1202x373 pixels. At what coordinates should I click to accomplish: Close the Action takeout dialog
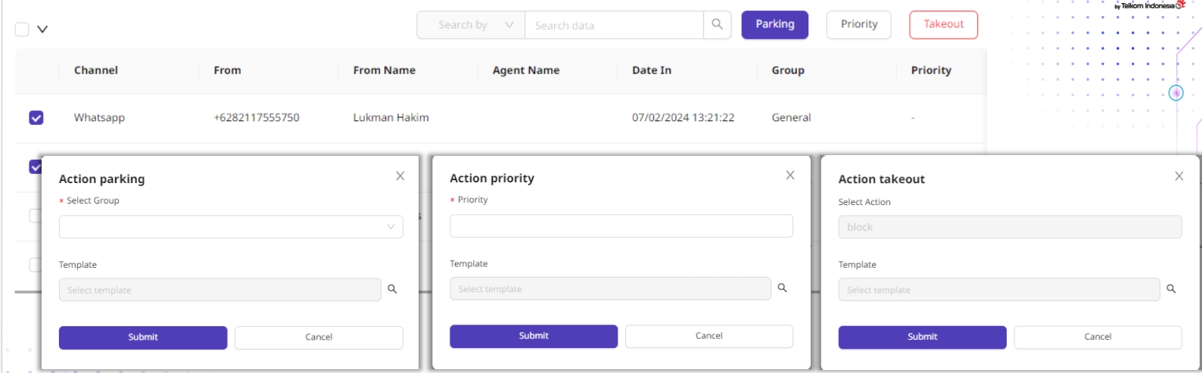pos(1179,176)
